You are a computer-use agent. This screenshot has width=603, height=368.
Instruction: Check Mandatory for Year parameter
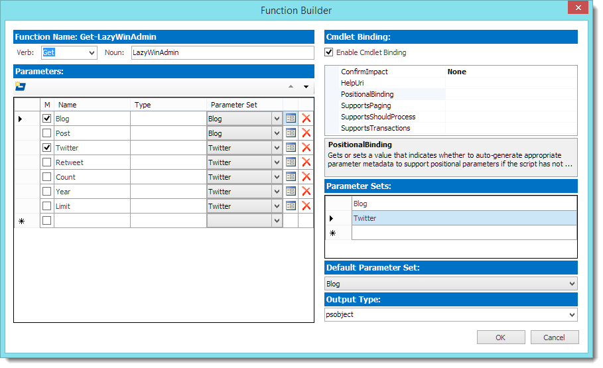[47, 192]
